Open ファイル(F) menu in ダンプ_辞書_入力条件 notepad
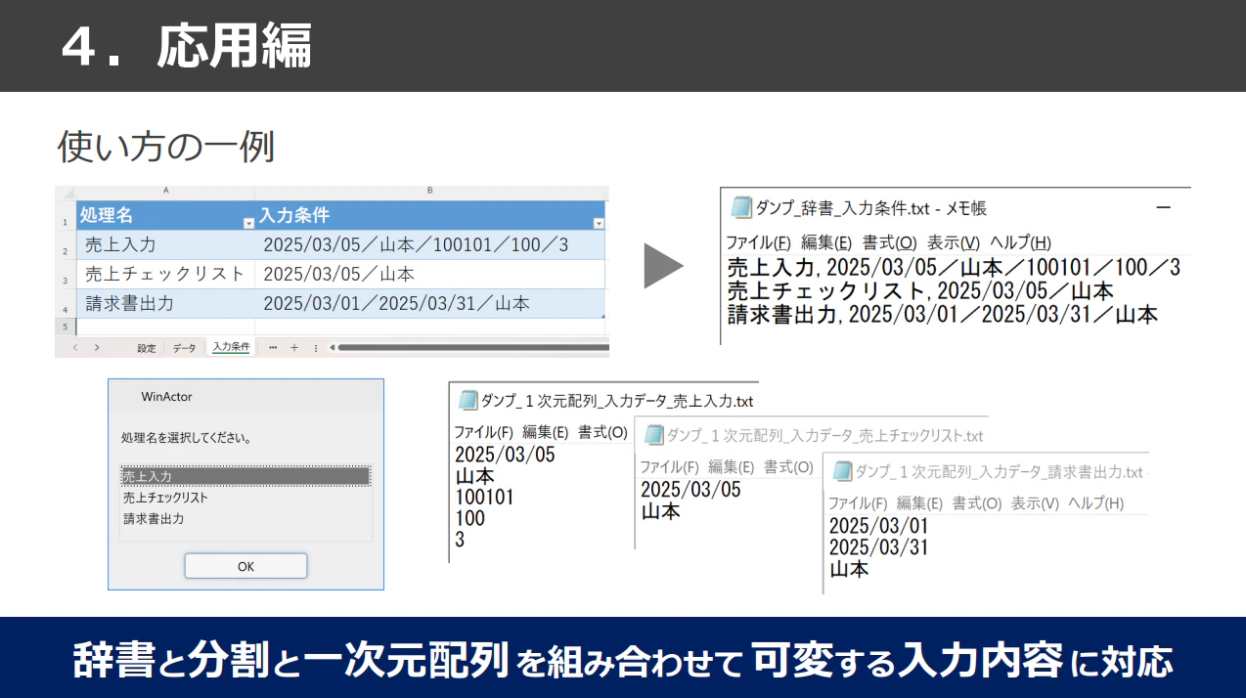This screenshot has height=698, width=1246. click(x=758, y=242)
